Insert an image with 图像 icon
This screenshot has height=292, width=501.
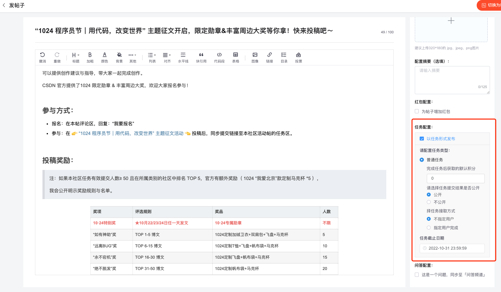(255, 57)
